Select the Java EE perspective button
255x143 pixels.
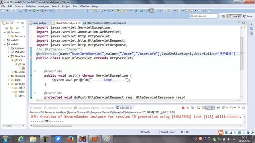235,16
